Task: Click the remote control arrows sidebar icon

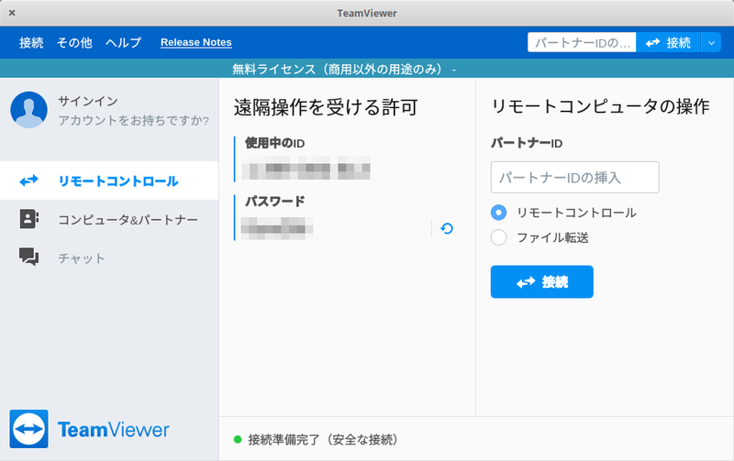Action: point(29,181)
